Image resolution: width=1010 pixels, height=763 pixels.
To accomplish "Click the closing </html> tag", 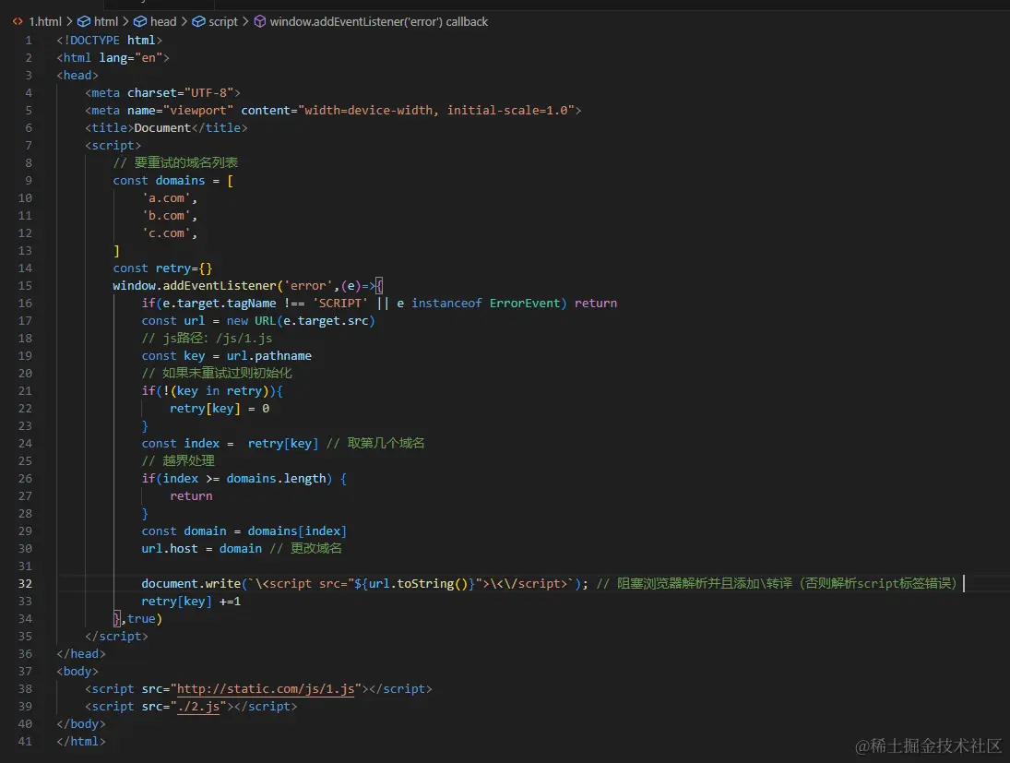I will point(81,742).
